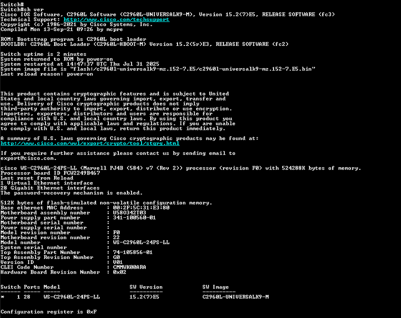Click the 'V01' Version ID value
The image size is (401, 318).
pyautogui.click(x=118, y=263)
